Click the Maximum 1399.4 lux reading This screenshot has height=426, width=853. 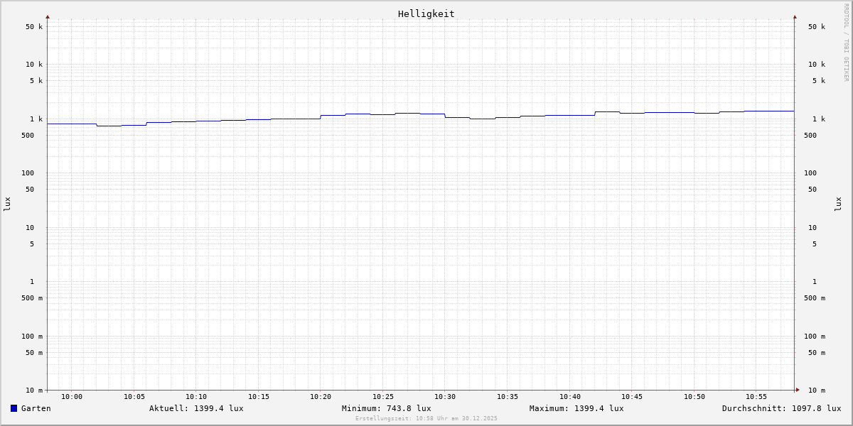pyautogui.click(x=576, y=408)
